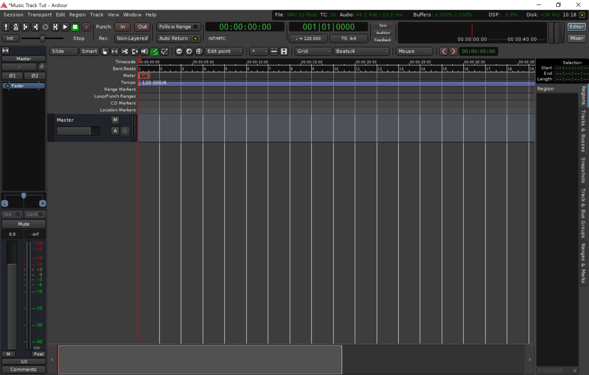This screenshot has width=589, height=375.
Task: Switch to the Snapshots sidebar tab
Action: pyautogui.click(x=583, y=170)
